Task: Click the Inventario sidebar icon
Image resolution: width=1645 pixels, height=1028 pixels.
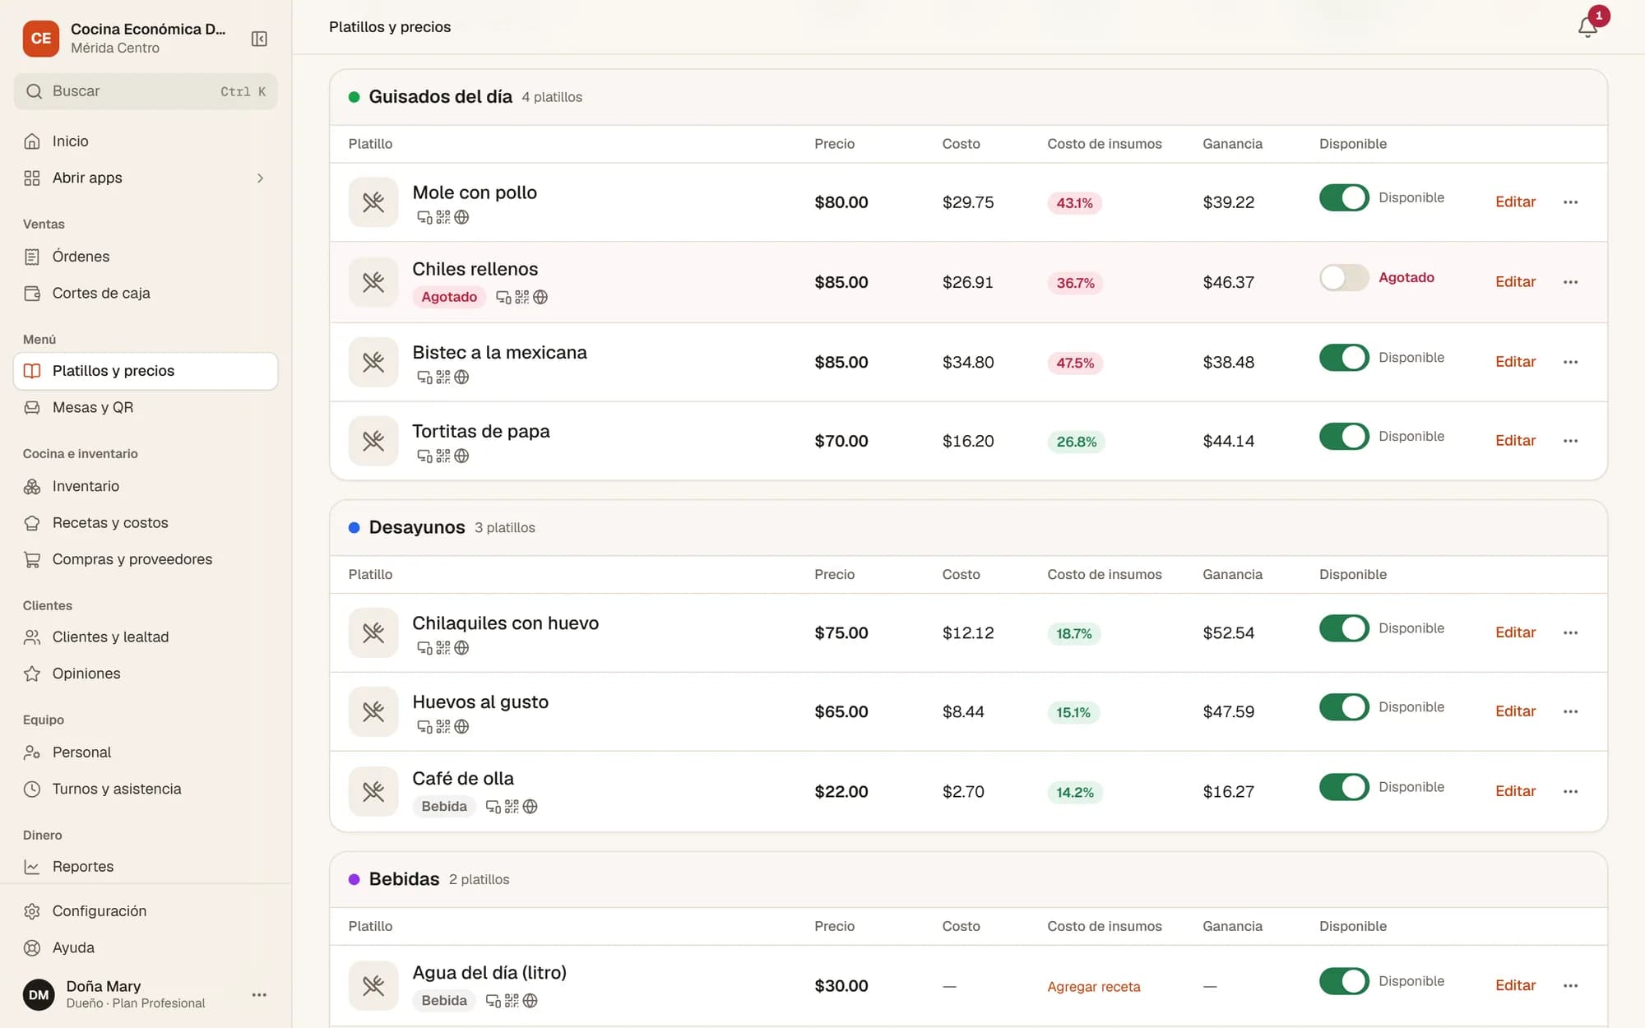Action: (x=32, y=487)
